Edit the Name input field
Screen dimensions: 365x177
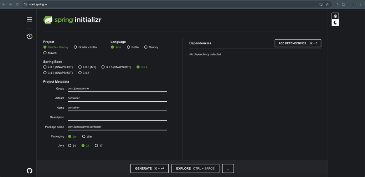[x=117, y=108]
